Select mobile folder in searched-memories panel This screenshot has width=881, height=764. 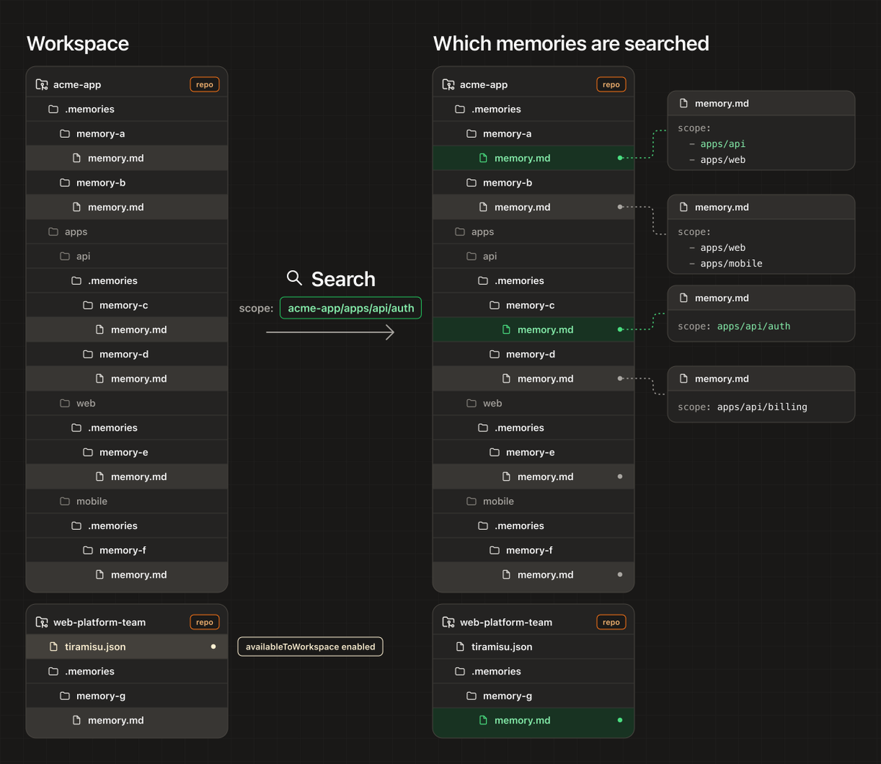534,501
